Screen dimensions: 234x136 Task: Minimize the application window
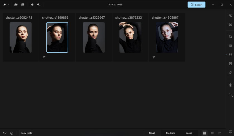pyautogui.click(x=213, y=5)
